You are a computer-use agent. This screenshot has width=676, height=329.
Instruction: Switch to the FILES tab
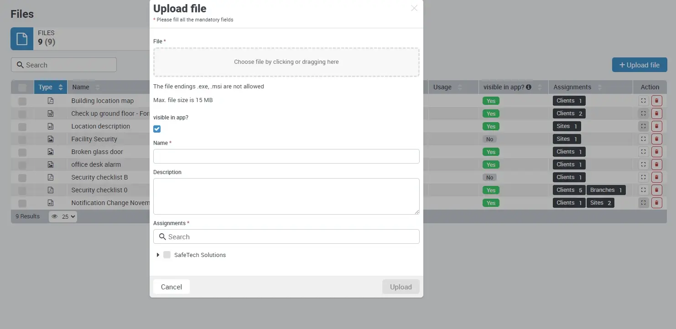pos(46,32)
